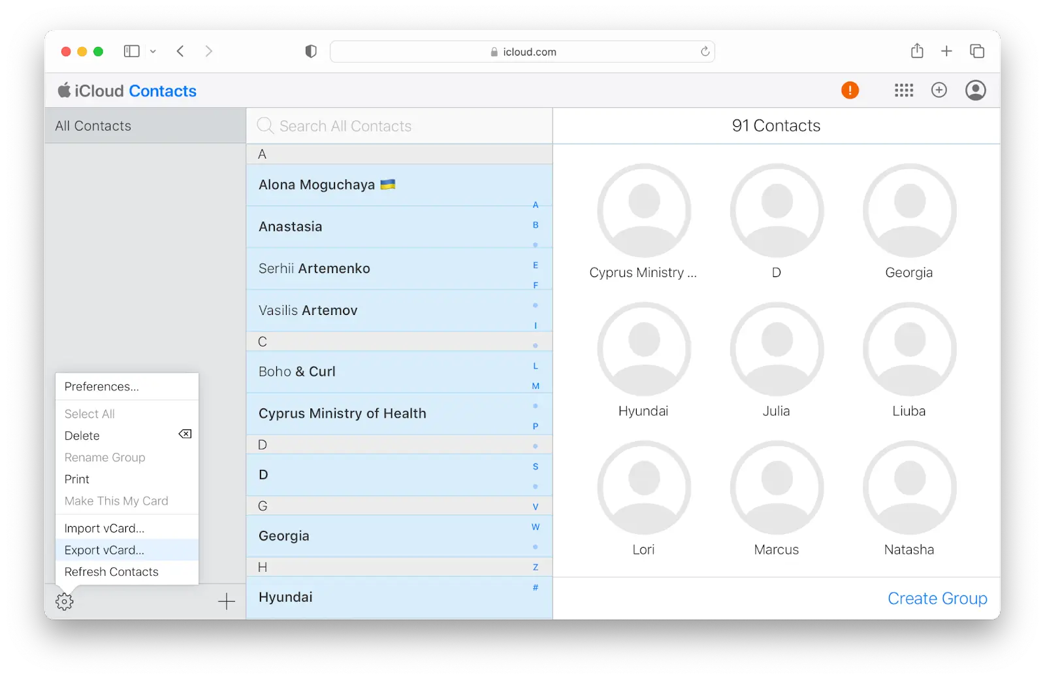
Task: Select Hyundai in the contact list
Action: (x=399, y=597)
